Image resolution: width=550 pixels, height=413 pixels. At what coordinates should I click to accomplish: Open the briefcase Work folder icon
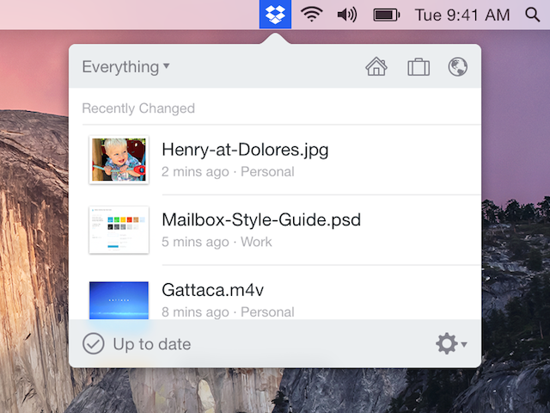click(x=419, y=67)
